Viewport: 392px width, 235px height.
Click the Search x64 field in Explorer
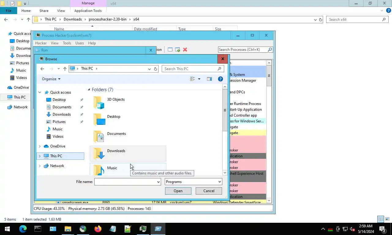click(x=357, y=19)
